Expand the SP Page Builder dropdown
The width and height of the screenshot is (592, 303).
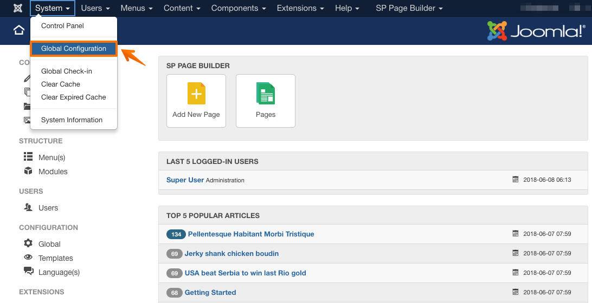pyautogui.click(x=409, y=8)
